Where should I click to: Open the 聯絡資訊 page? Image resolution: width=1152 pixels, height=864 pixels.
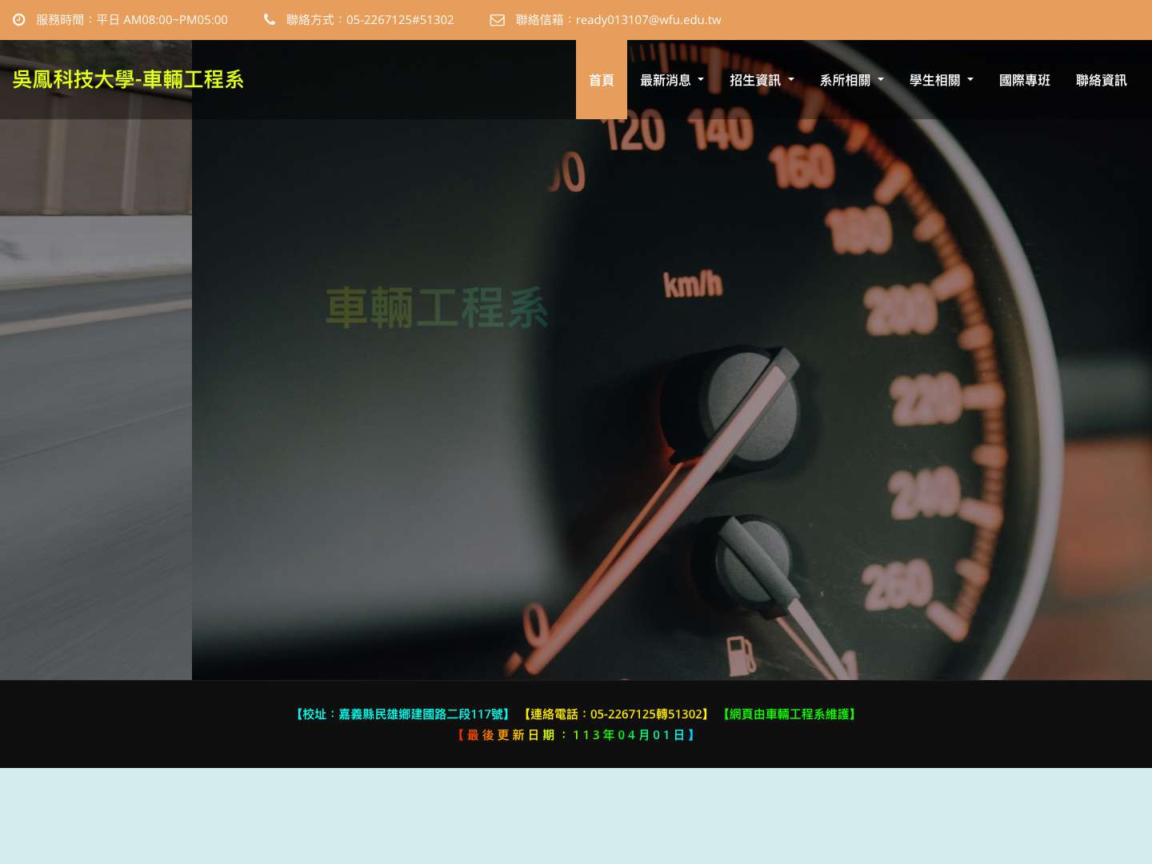coord(1102,79)
